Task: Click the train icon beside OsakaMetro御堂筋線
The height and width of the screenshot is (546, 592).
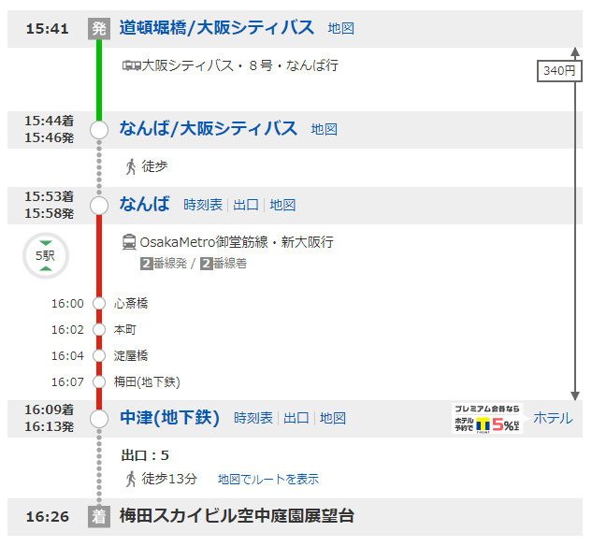Action: [x=129, y=242]
